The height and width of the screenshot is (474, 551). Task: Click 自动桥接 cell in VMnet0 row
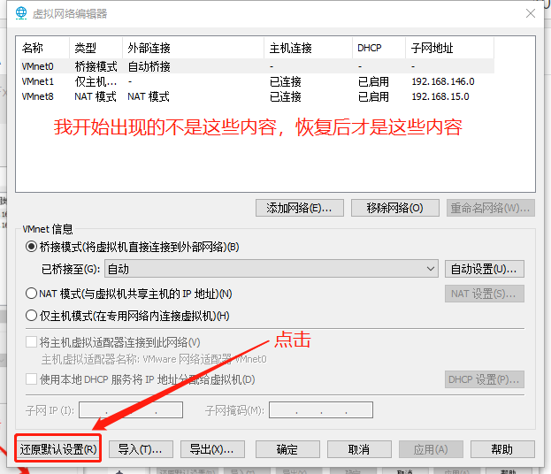click(149, 66)
